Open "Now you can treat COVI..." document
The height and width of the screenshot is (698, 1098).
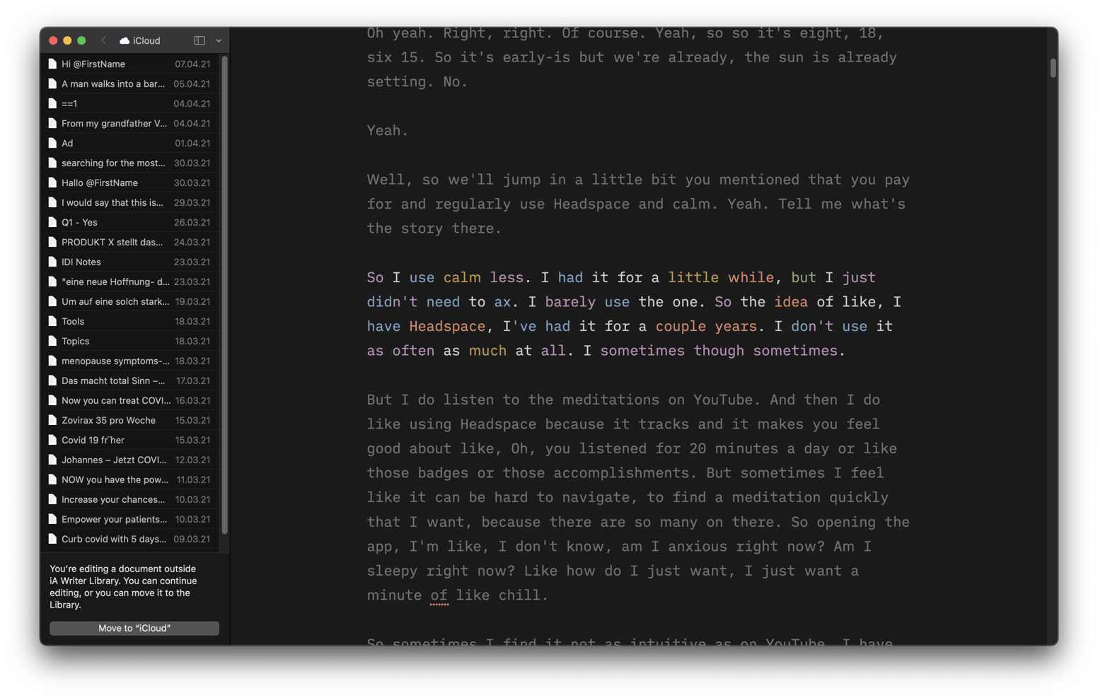129,400
